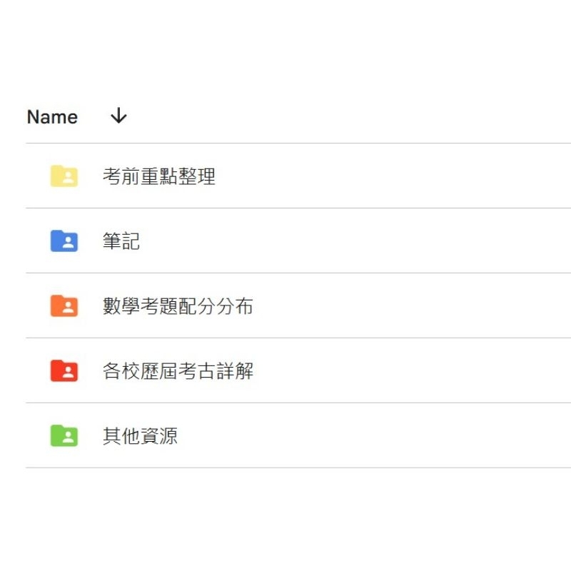Reverse sort order with the arrow icon
The image size is (571, 571).
(118, 116)
